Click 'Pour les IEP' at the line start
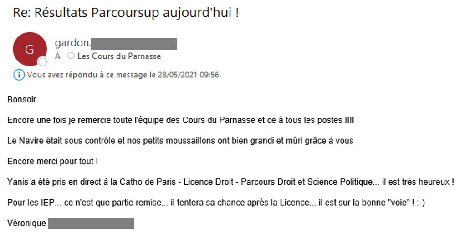 tap(31, 203)
